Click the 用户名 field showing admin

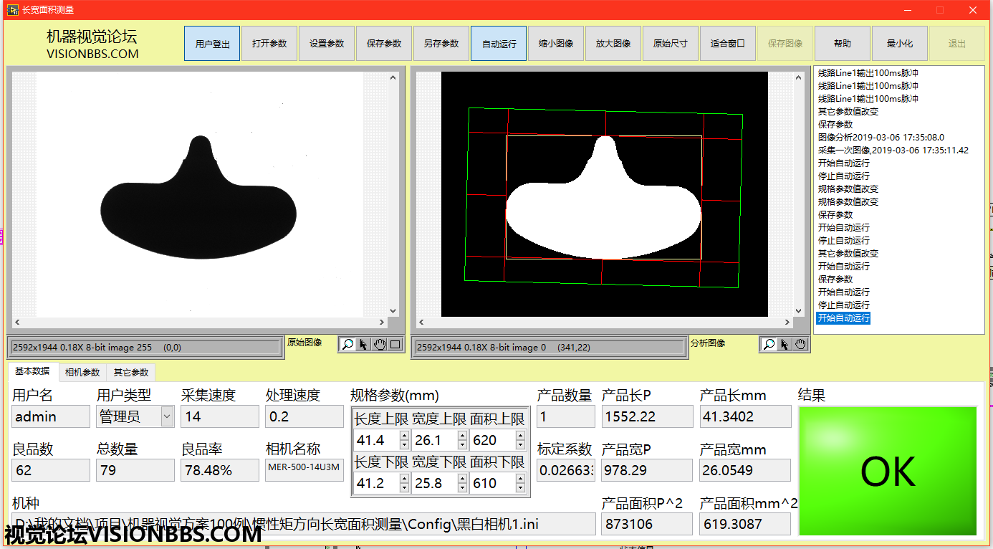point(51,416)
